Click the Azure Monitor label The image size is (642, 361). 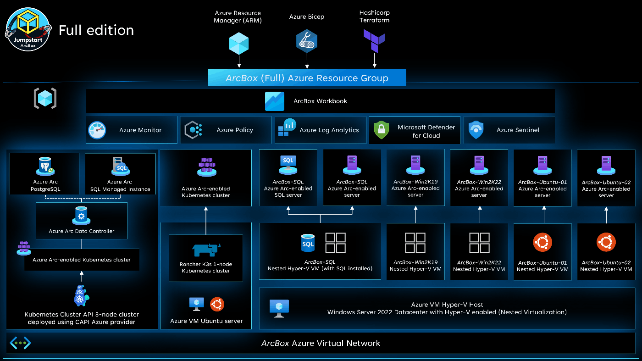coord(140,130)
